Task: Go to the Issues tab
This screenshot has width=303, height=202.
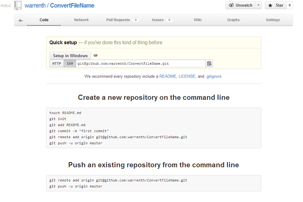Action: click(x=162, y=20)
